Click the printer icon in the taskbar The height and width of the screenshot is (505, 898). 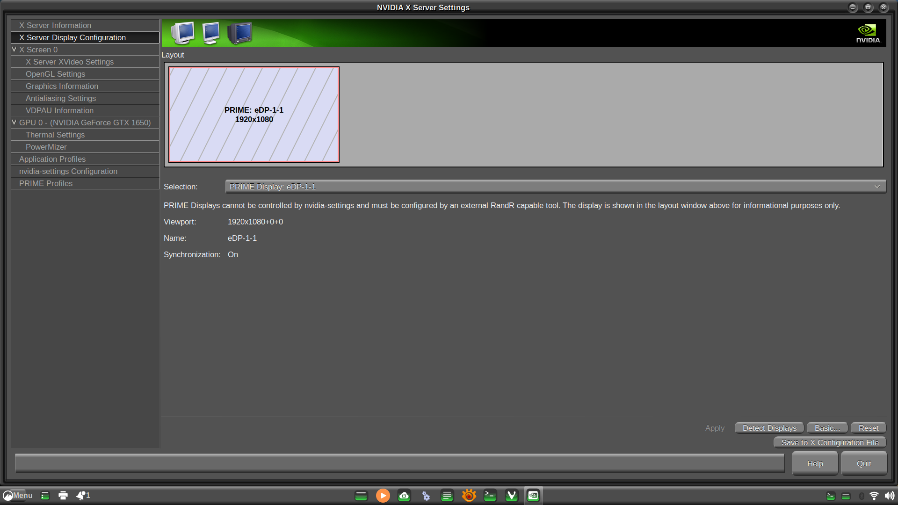click(x=63, y=495)
